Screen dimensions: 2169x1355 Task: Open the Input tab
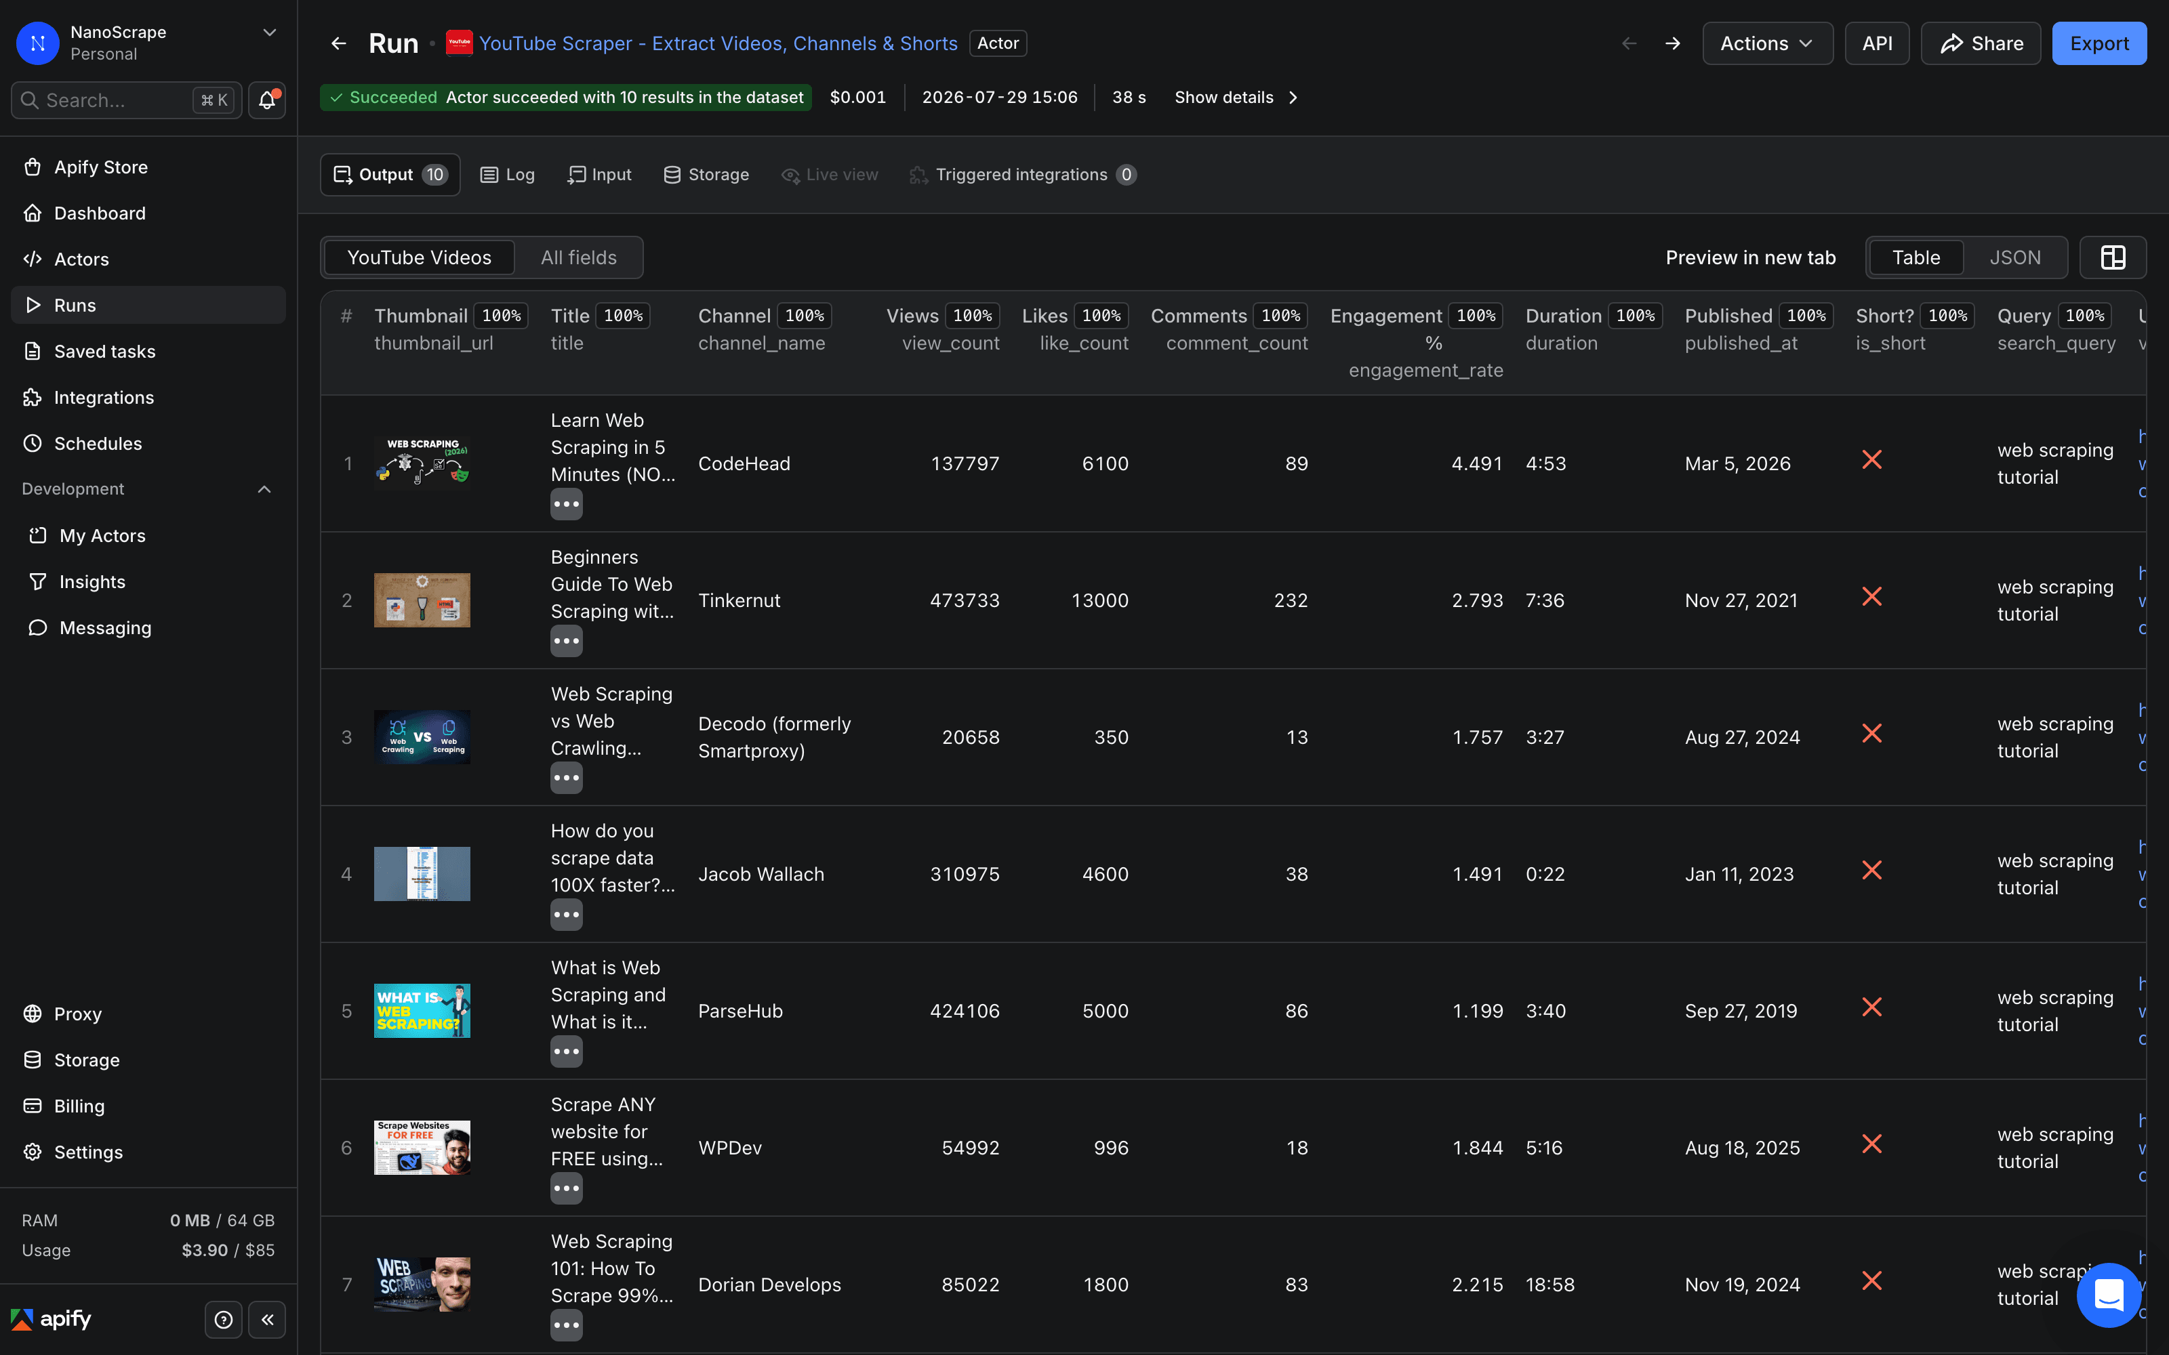click(x=600, y=175)
